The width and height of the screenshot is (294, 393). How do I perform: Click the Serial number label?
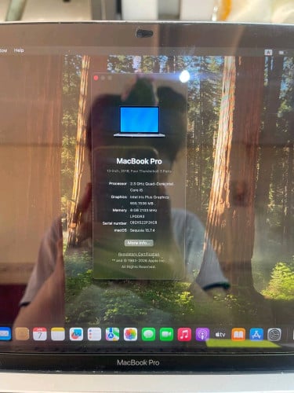[x=114, y=223]
